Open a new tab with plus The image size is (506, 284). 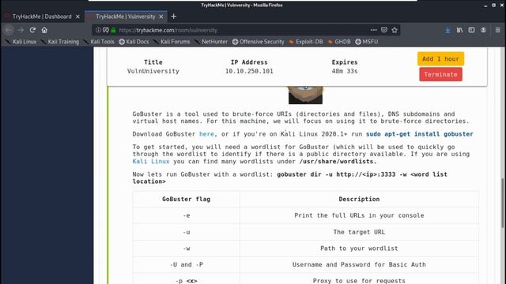[174, 17]
